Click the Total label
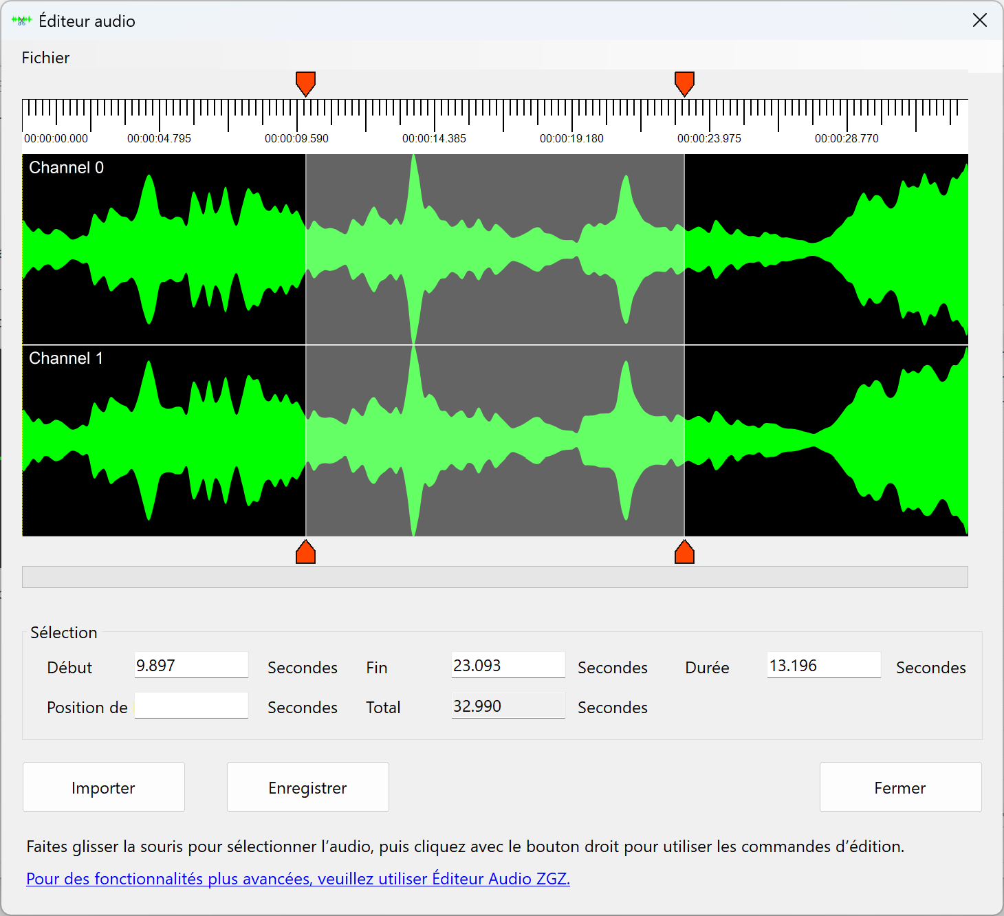The height and width of the screenshot is (916, 1004). click(383, 708)
